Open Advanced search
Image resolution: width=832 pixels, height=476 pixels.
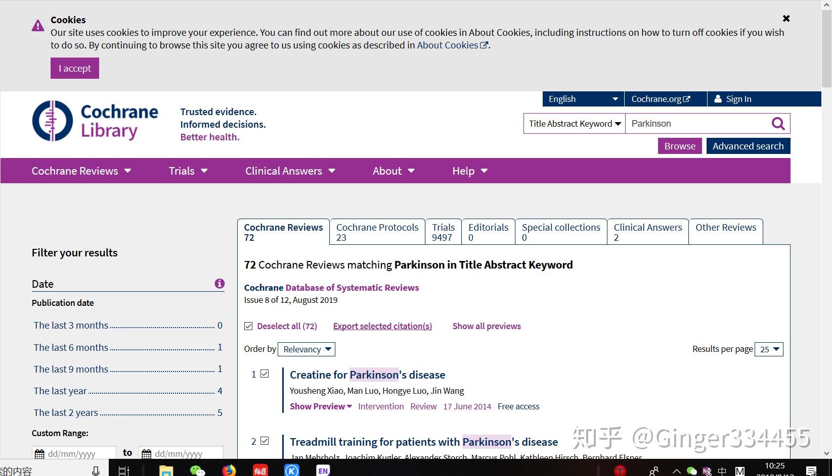pos(748,145)
